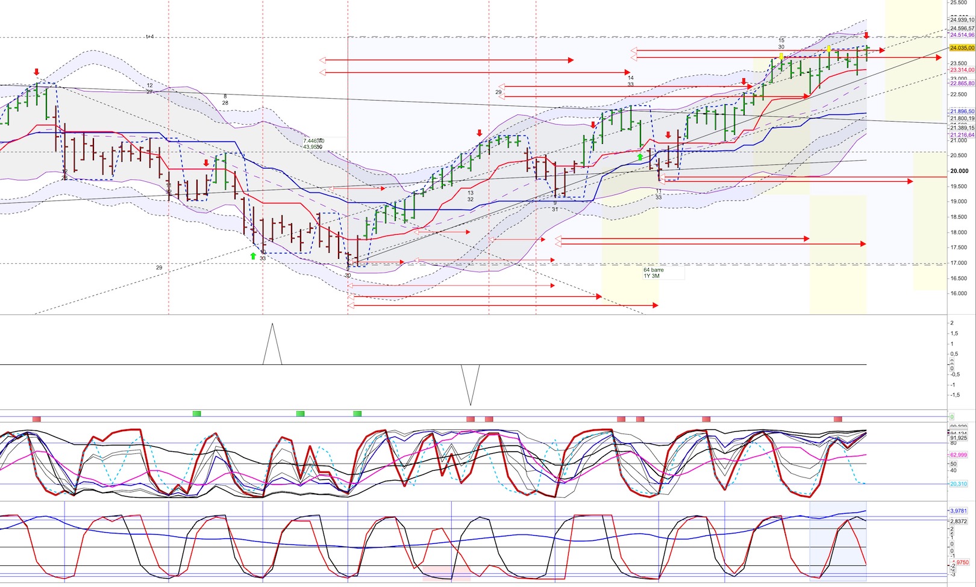Image resolution: width=976 pixels, height=587 pixels.
Task: Click the 24.939,10 price axis label
Action: click(962, 20)
